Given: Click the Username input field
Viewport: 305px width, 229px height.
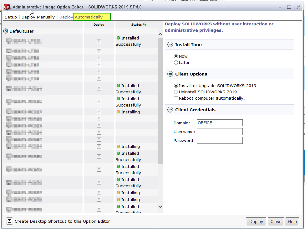Looking at the screenshot, I should click(x=220, y=132).
